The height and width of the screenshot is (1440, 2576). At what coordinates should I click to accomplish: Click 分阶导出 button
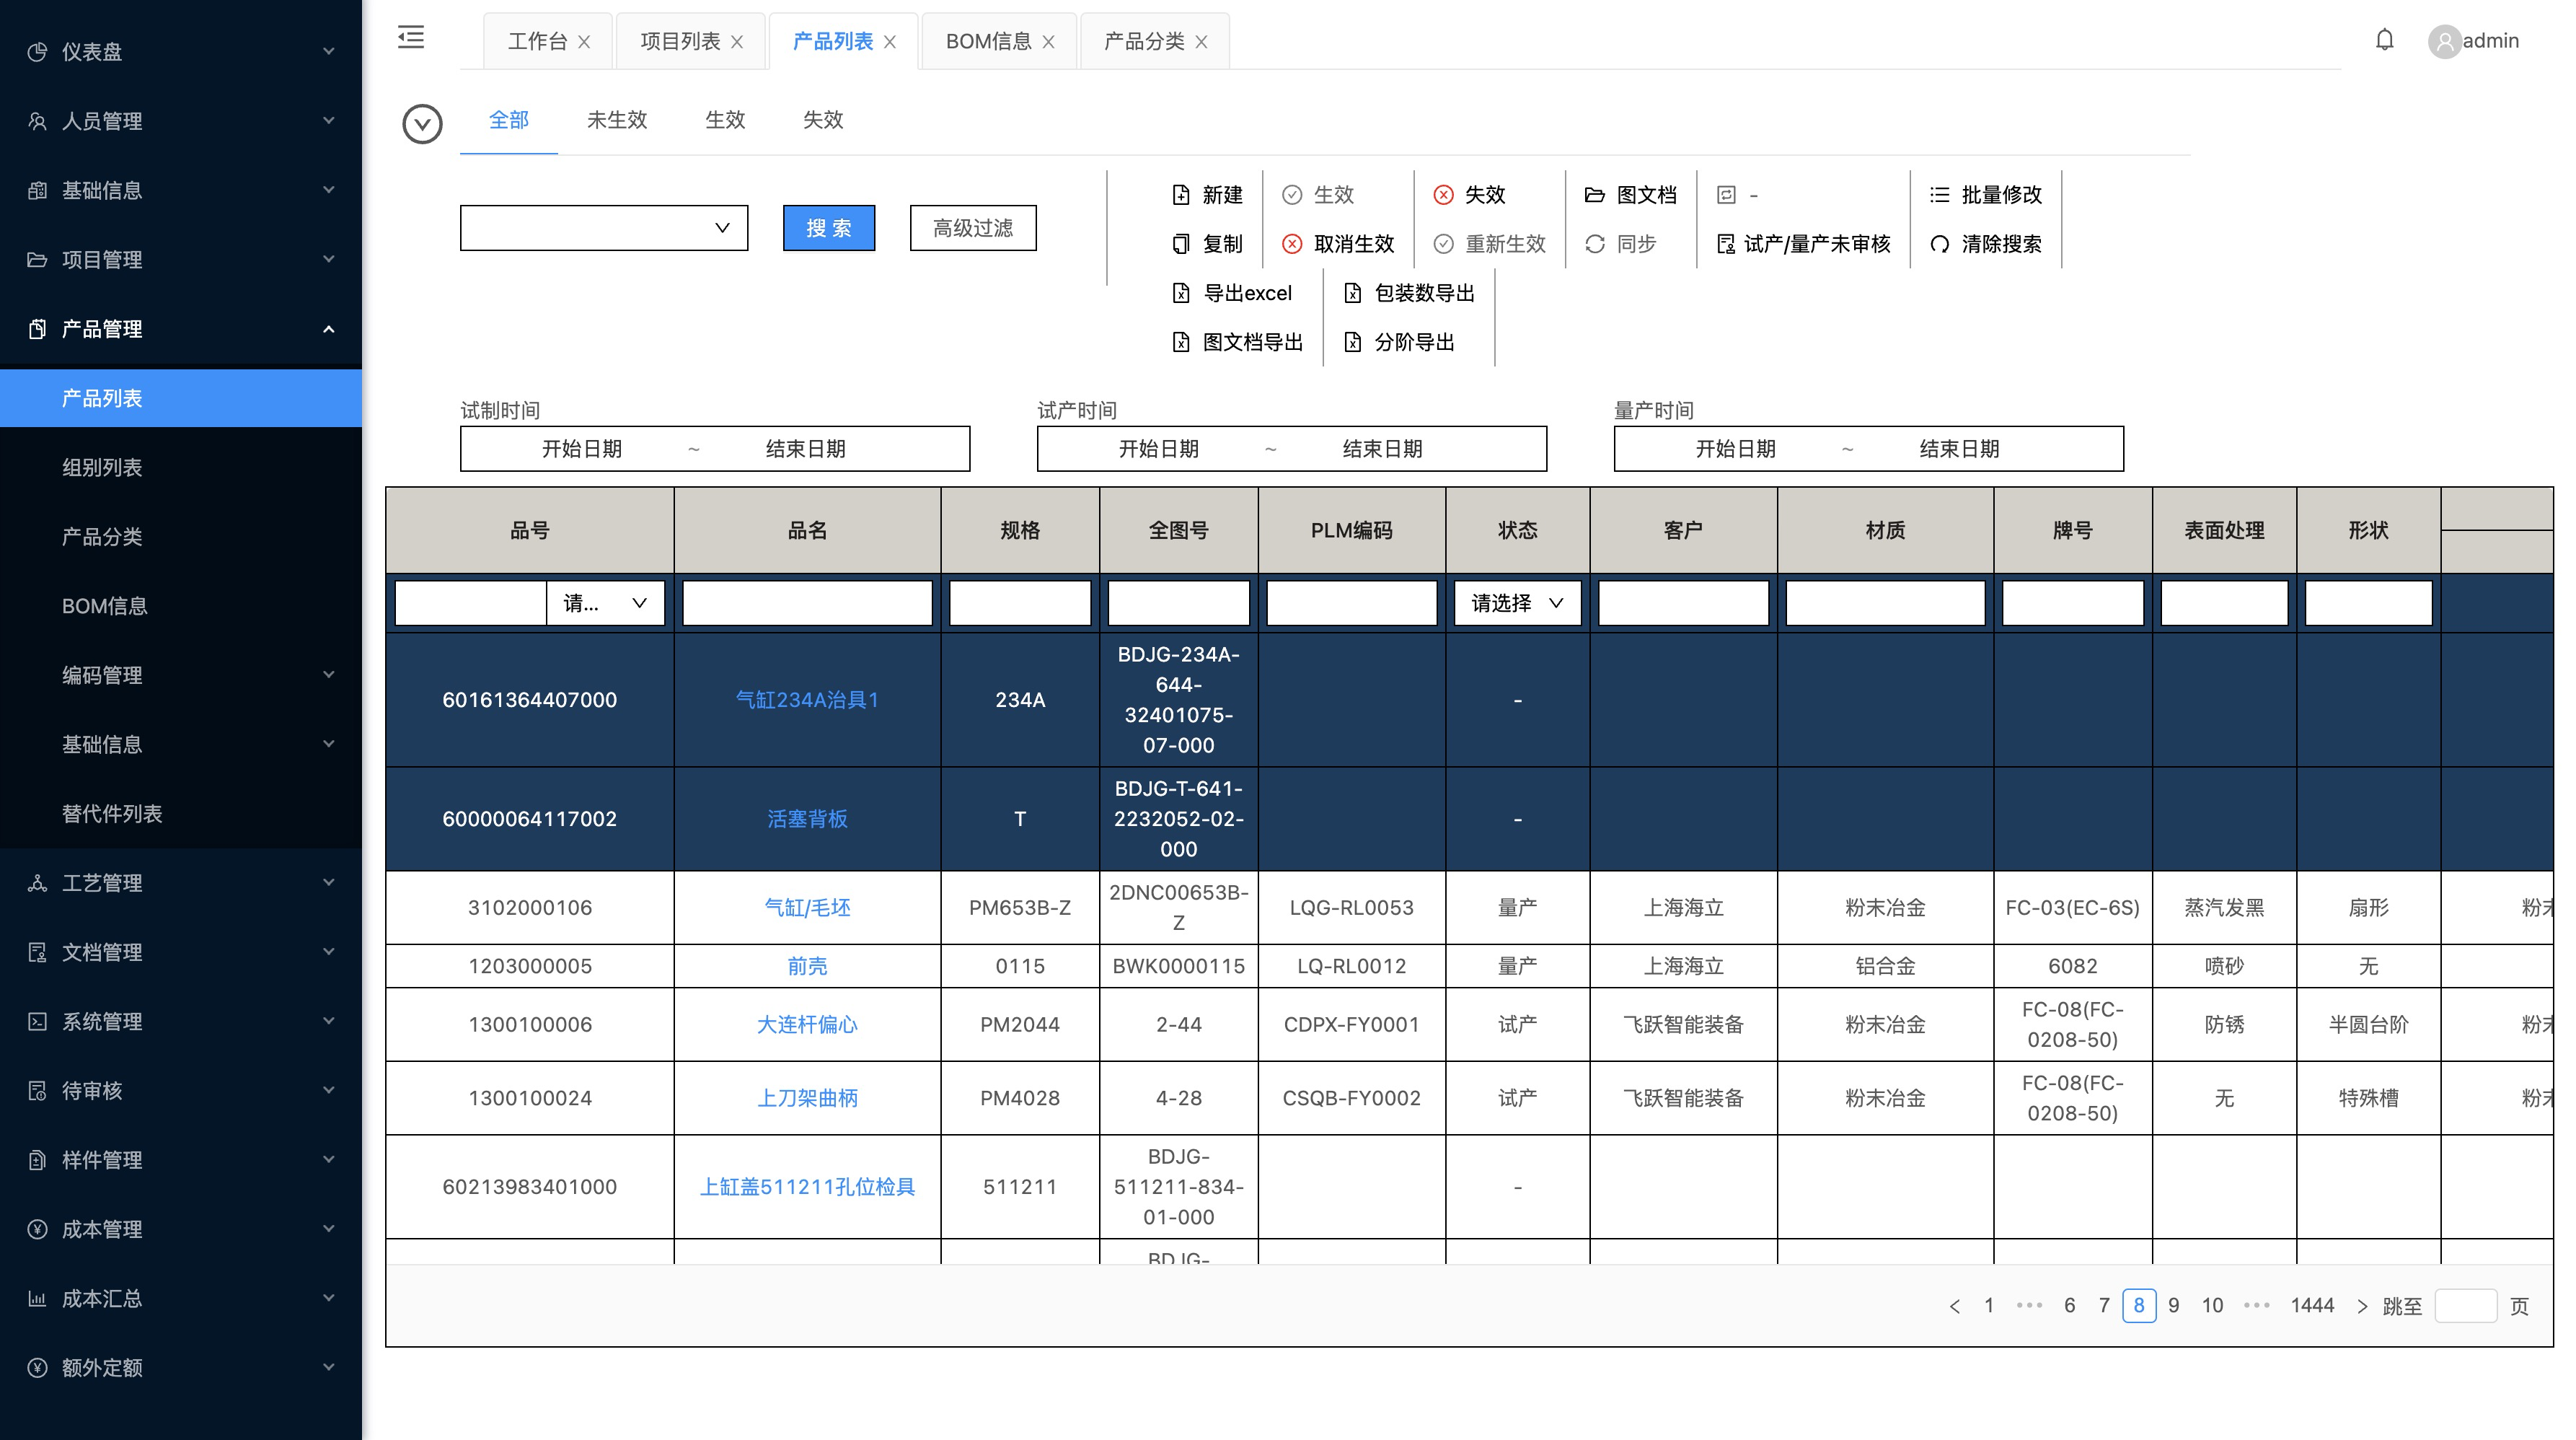tap(1399, 341)
